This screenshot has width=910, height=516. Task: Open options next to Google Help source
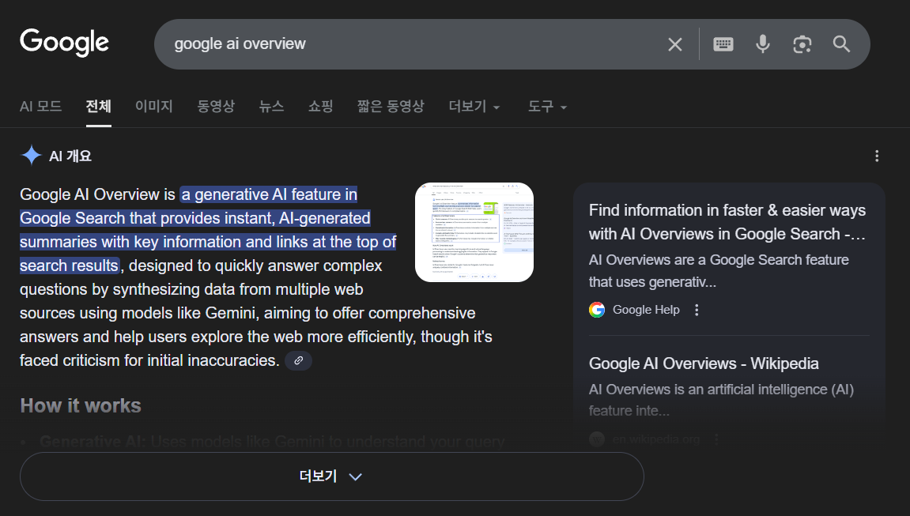click(697, 310)
